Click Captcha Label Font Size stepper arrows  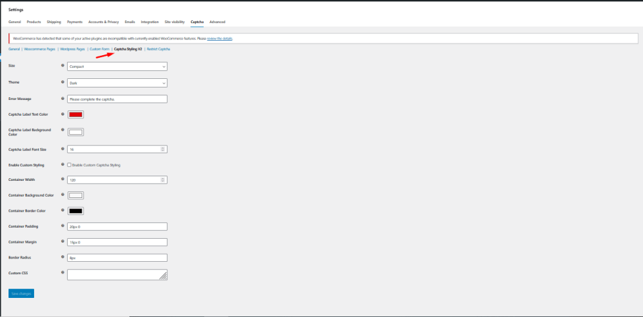tap(162, 149)
